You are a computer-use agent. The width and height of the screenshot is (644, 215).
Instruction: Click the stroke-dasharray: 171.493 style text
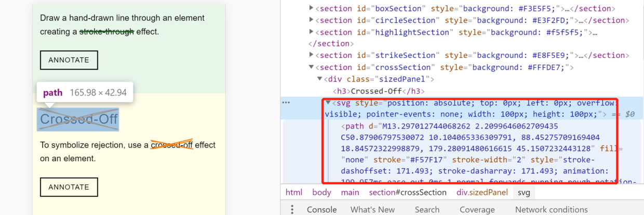[x=498, y=171]
